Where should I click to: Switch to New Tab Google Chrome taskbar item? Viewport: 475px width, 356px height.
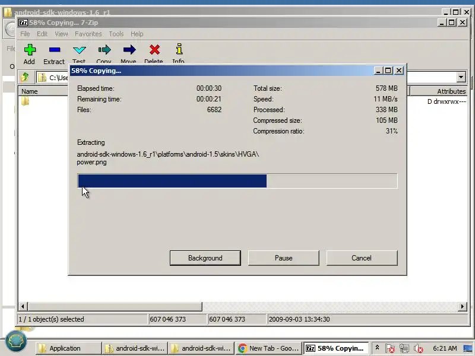[269, 348]
